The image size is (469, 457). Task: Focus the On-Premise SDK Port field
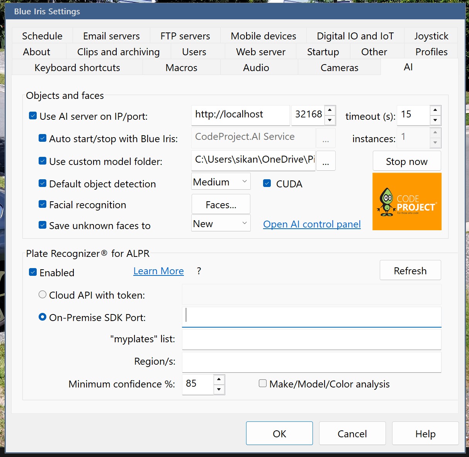311,317
